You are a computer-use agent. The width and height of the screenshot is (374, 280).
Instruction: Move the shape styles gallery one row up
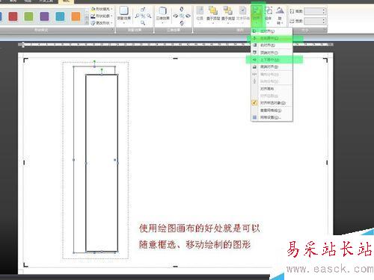(87, 10)
